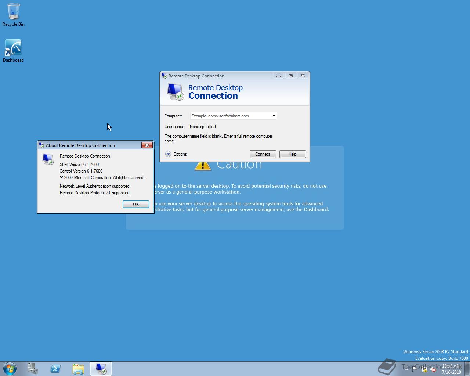Viewport: 470px width, 376px height.
Task: Open the Dashboard desktop shortcut
Action: point(13,51)
